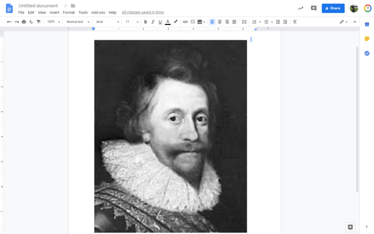
Task: Click the Insert image icon
Action: pos(200,22)
